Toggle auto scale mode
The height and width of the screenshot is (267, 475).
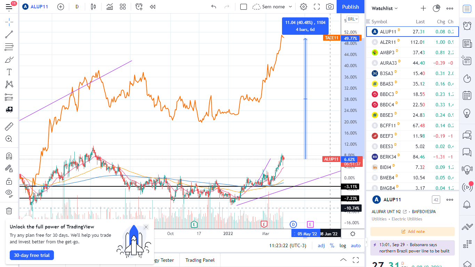tap(356, 245)
